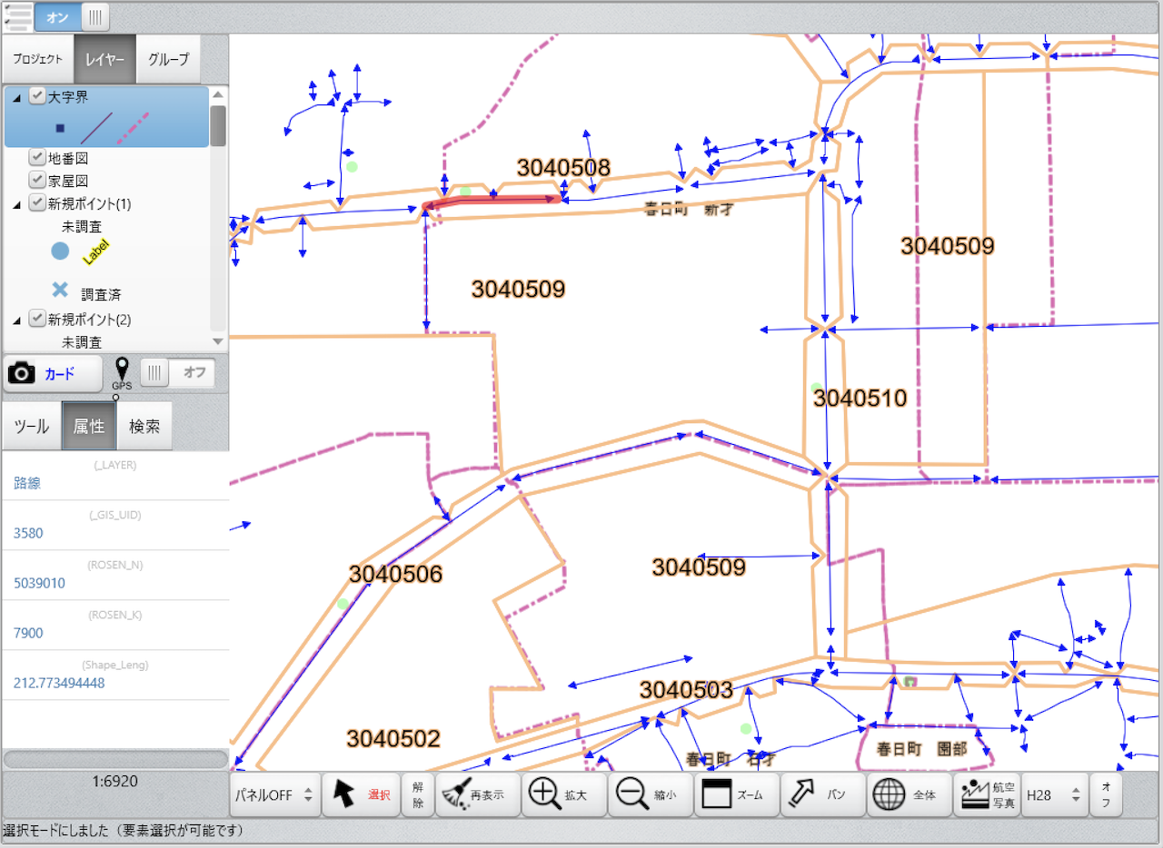This screenshot has width=1163, height=848.
Task: Toggle 航空写真 aerial photo layer
Action: point(985,794)
